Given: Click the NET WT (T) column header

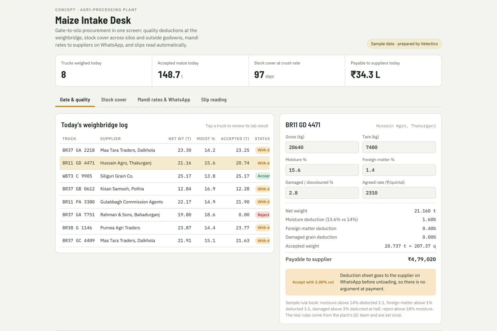Looking at the screenshot, I should (x=180, y=139).
